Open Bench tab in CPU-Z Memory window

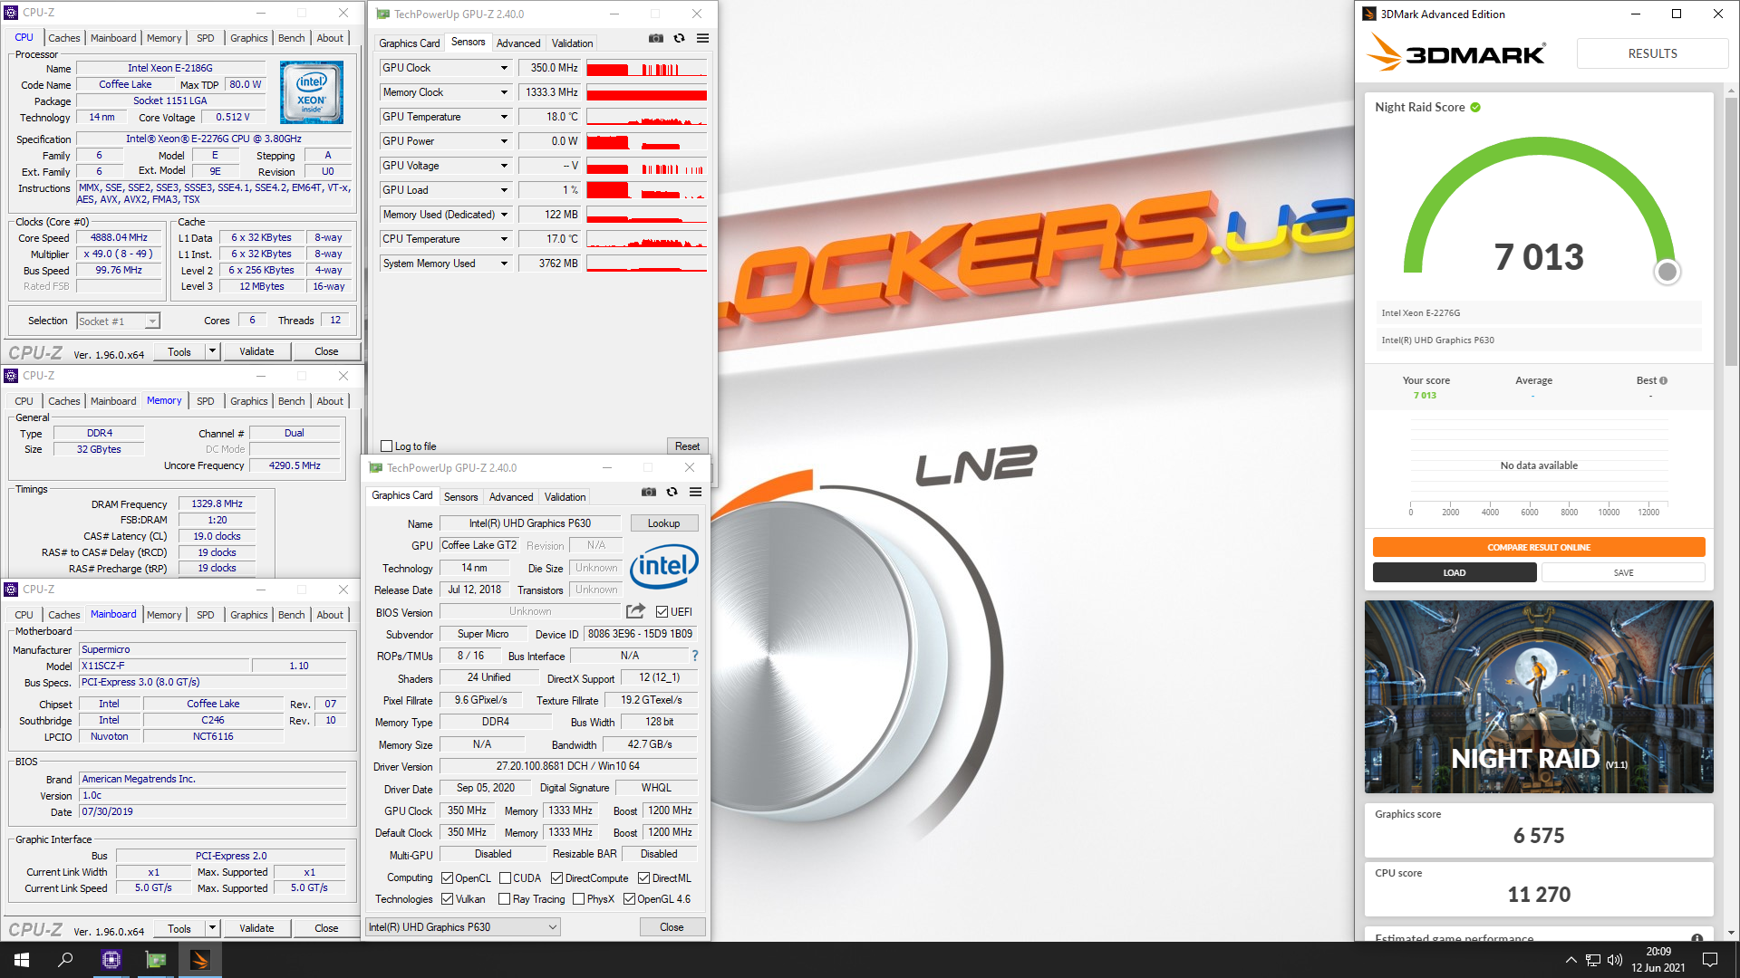coord(291,401)
